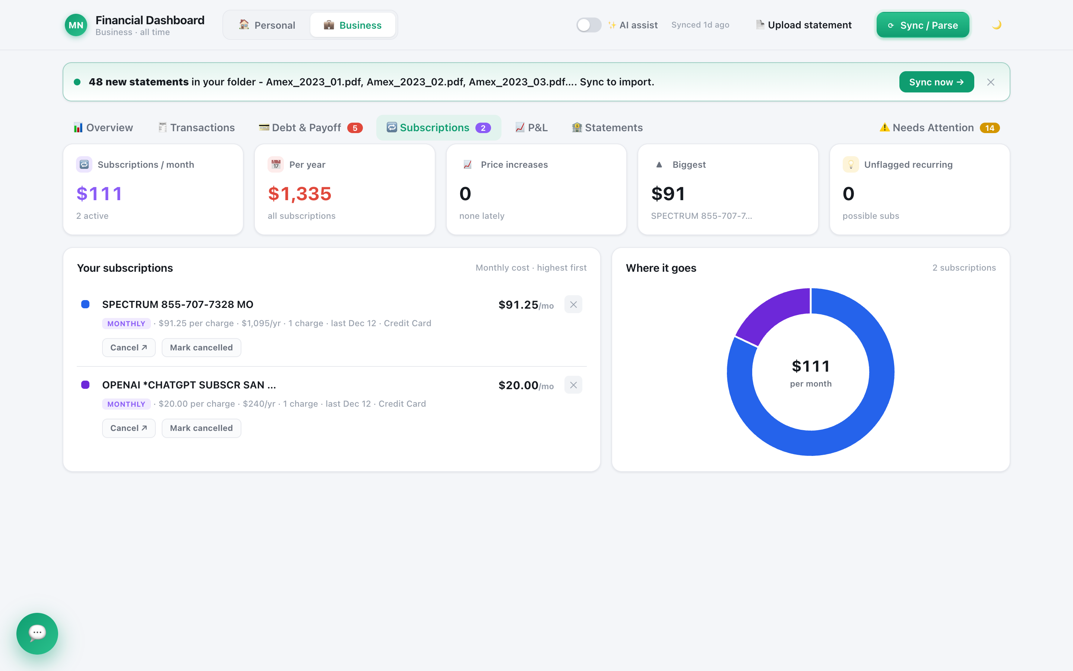Open the Per year $1,335 card
Viewport: 1073px width, 671px height.
[345, 189]
